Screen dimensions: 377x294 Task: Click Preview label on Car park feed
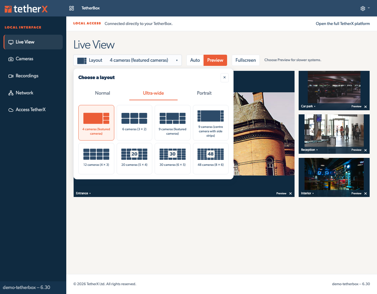(x=356, y=106)
